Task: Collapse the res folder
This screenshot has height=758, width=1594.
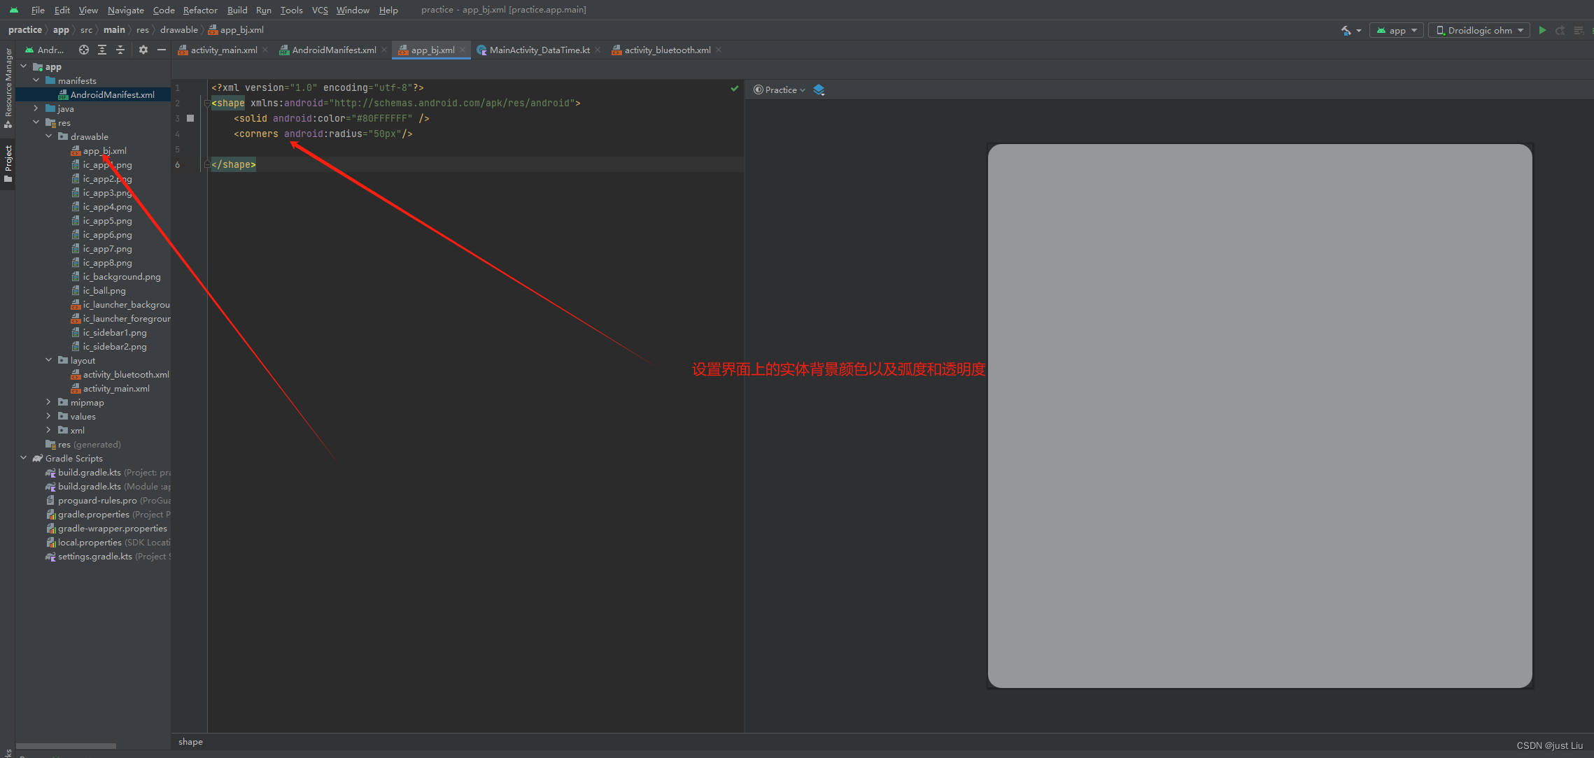Action: pos(36,122)
